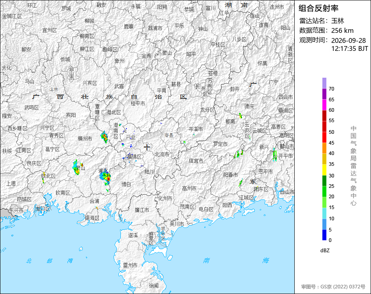371x294 pixels.
Task: Click the 信宜市 map label
Action: point(196,161)
